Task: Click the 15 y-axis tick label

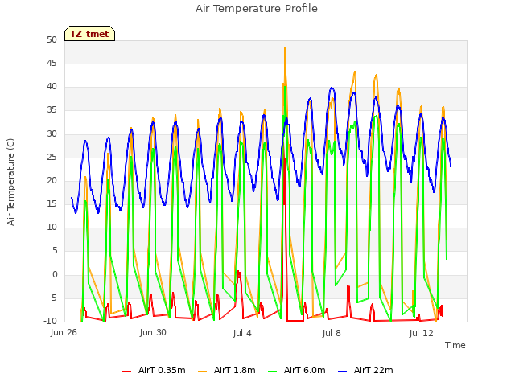Action: (51, 203)
